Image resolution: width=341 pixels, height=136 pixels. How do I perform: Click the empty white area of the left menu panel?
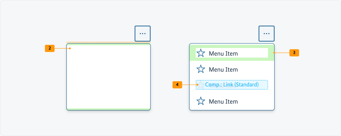[108, 77]
